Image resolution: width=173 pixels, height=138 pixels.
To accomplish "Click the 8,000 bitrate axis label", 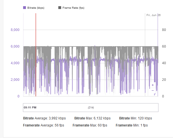I will pyautogui.click(x=15, y=30).
